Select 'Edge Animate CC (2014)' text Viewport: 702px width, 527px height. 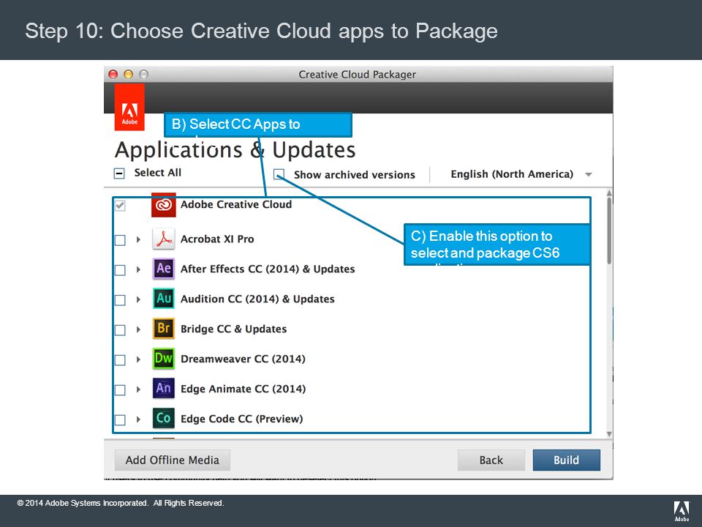pyautogui.click(x=243, y=389)
